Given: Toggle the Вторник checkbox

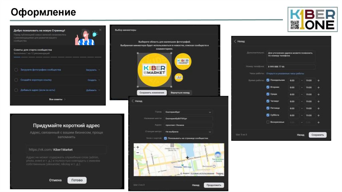Looking at the screenshot, I should click(268, 87).
